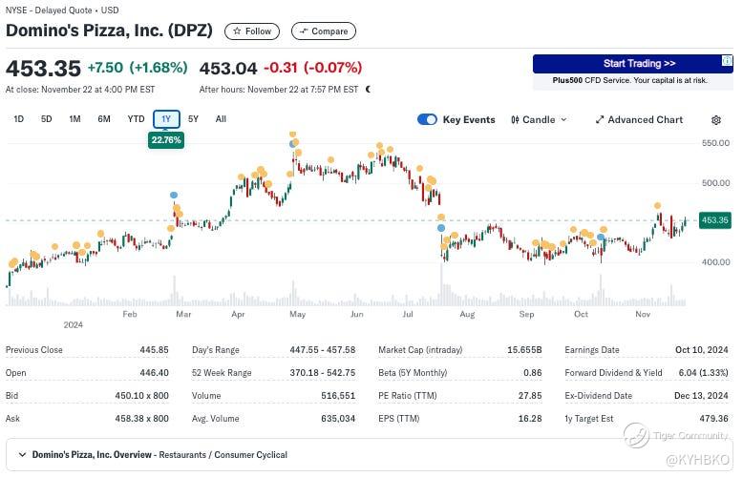This screenshot has width=743, height=477.
Task: Click the Earnings Date Oct 10, 2024
Action: [x=702, y=350]
